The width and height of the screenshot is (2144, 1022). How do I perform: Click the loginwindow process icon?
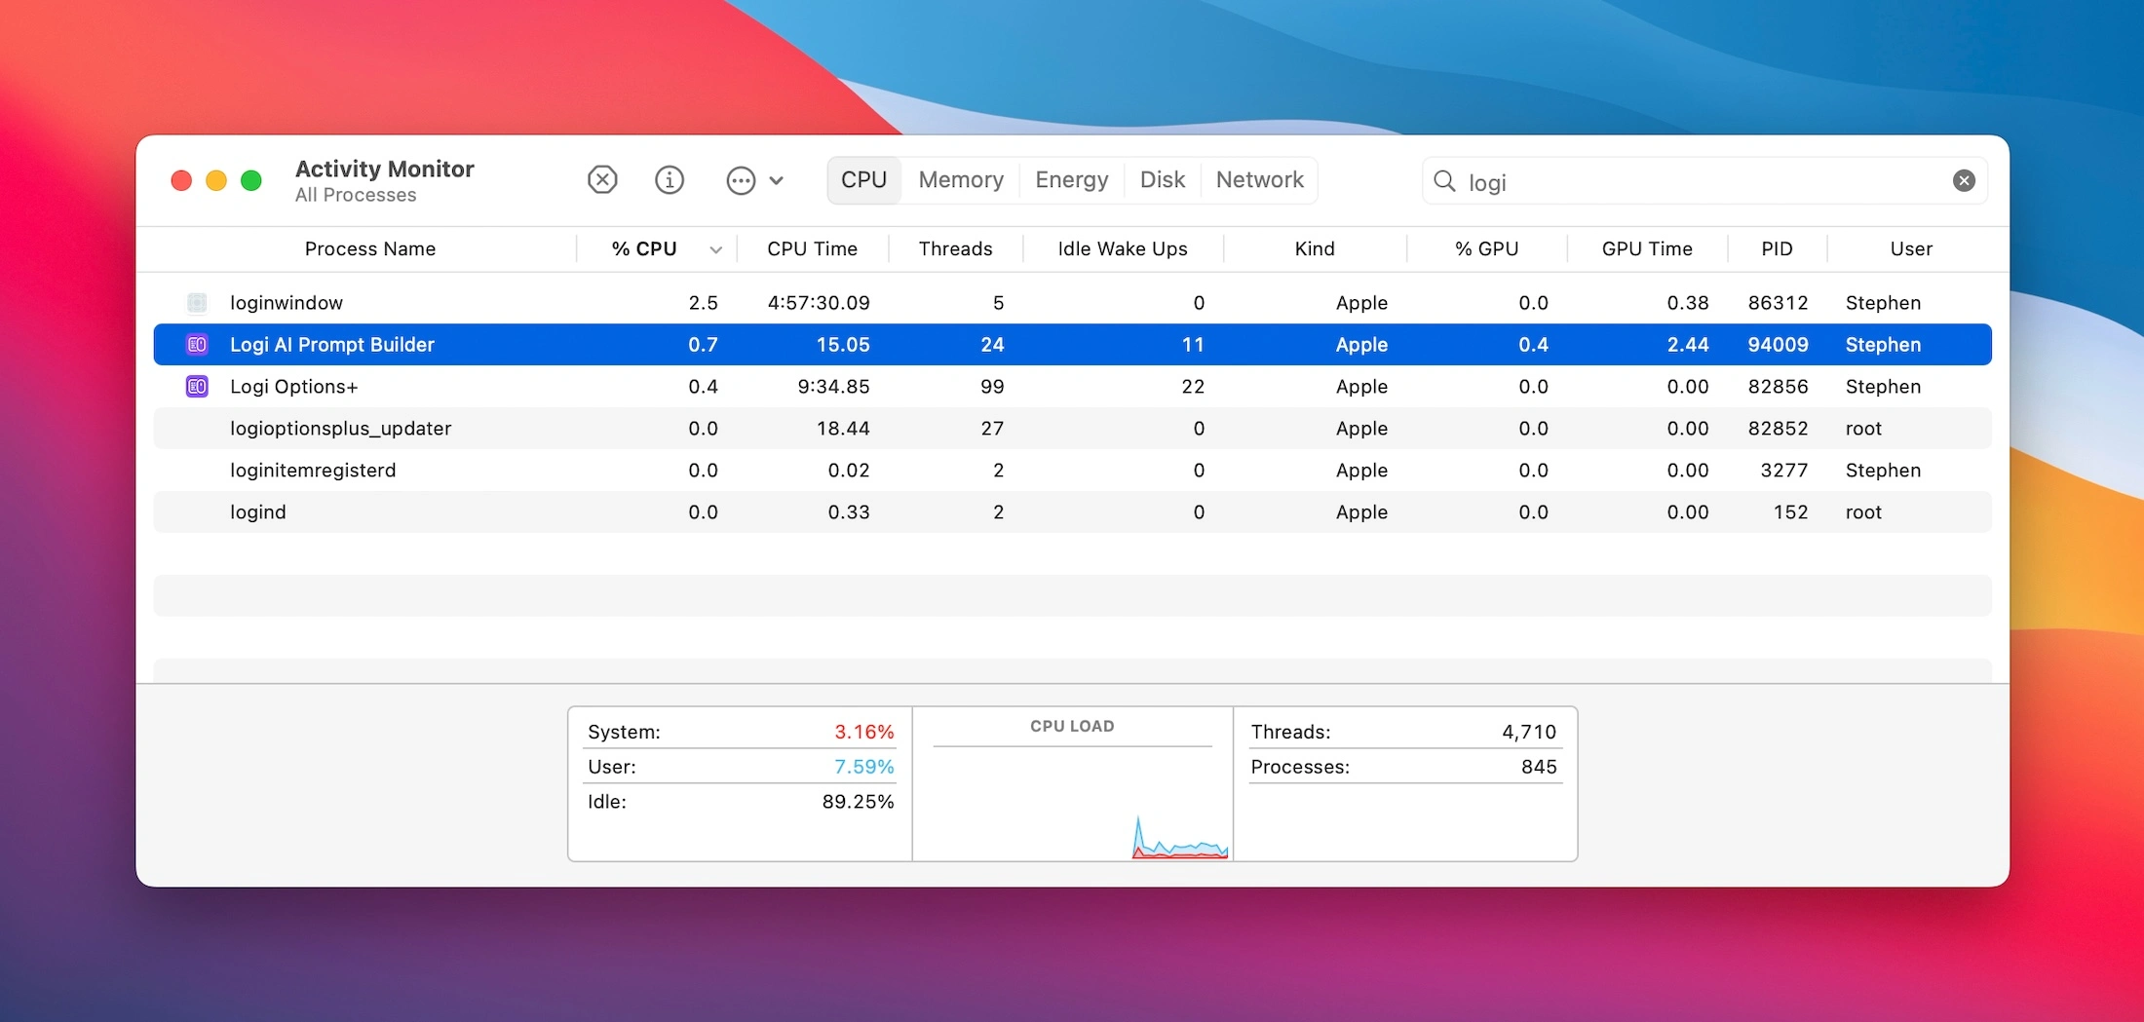(197, 303)
